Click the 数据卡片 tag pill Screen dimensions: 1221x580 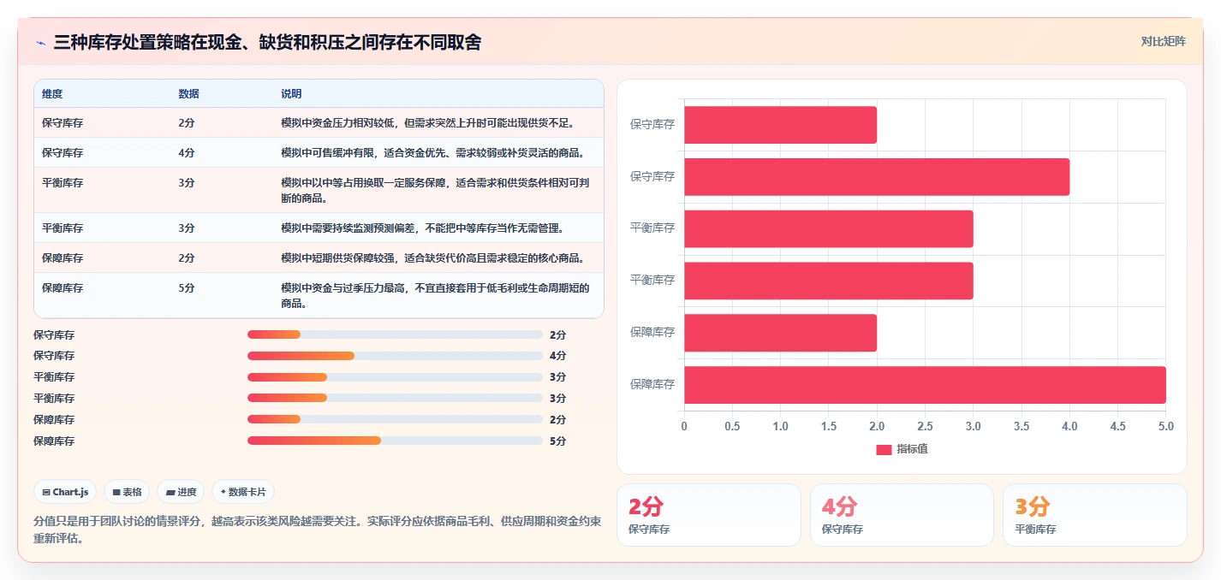[x=243, y=492]
